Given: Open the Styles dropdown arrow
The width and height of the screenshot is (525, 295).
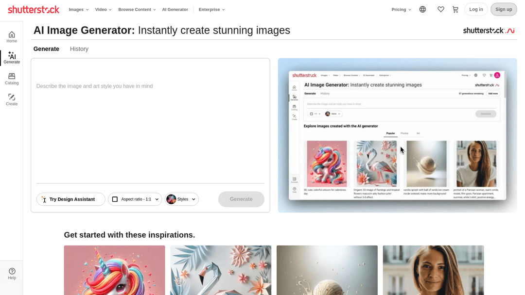Looking at the screenshot, I should pyautogui.click(x=193, y=199).
